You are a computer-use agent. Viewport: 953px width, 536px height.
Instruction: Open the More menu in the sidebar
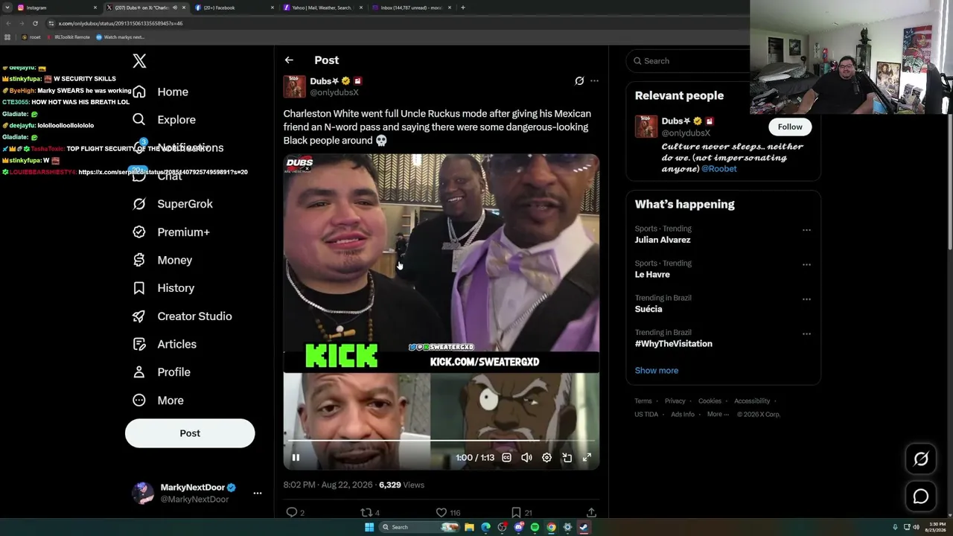158,401
